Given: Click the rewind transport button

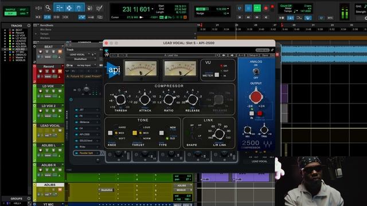Looking at the screenshot, I should (248, 17).
